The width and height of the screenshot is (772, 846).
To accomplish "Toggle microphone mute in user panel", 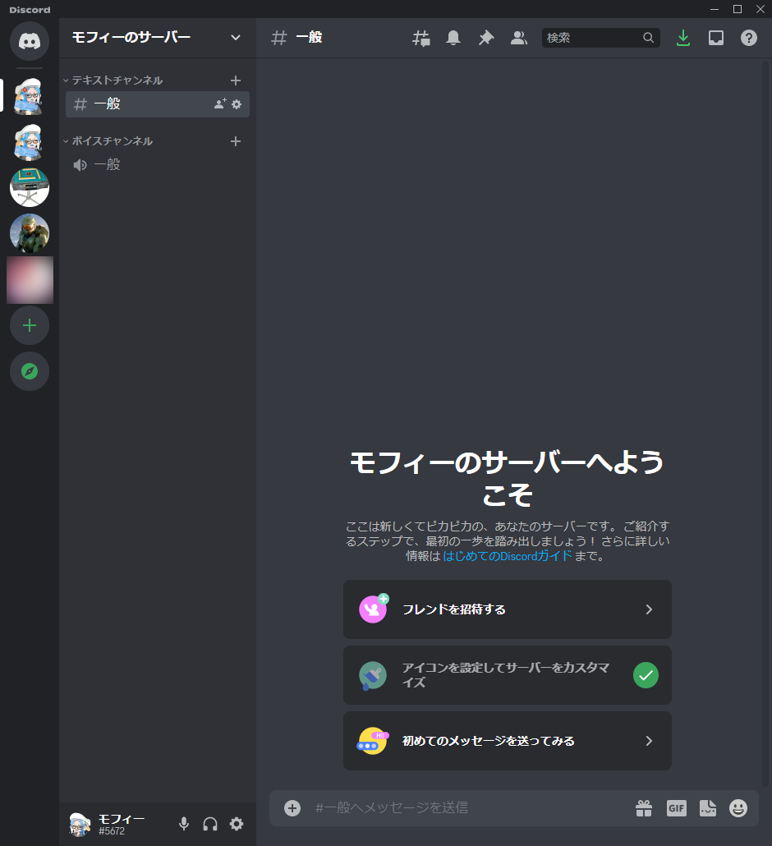I will 184,824.
